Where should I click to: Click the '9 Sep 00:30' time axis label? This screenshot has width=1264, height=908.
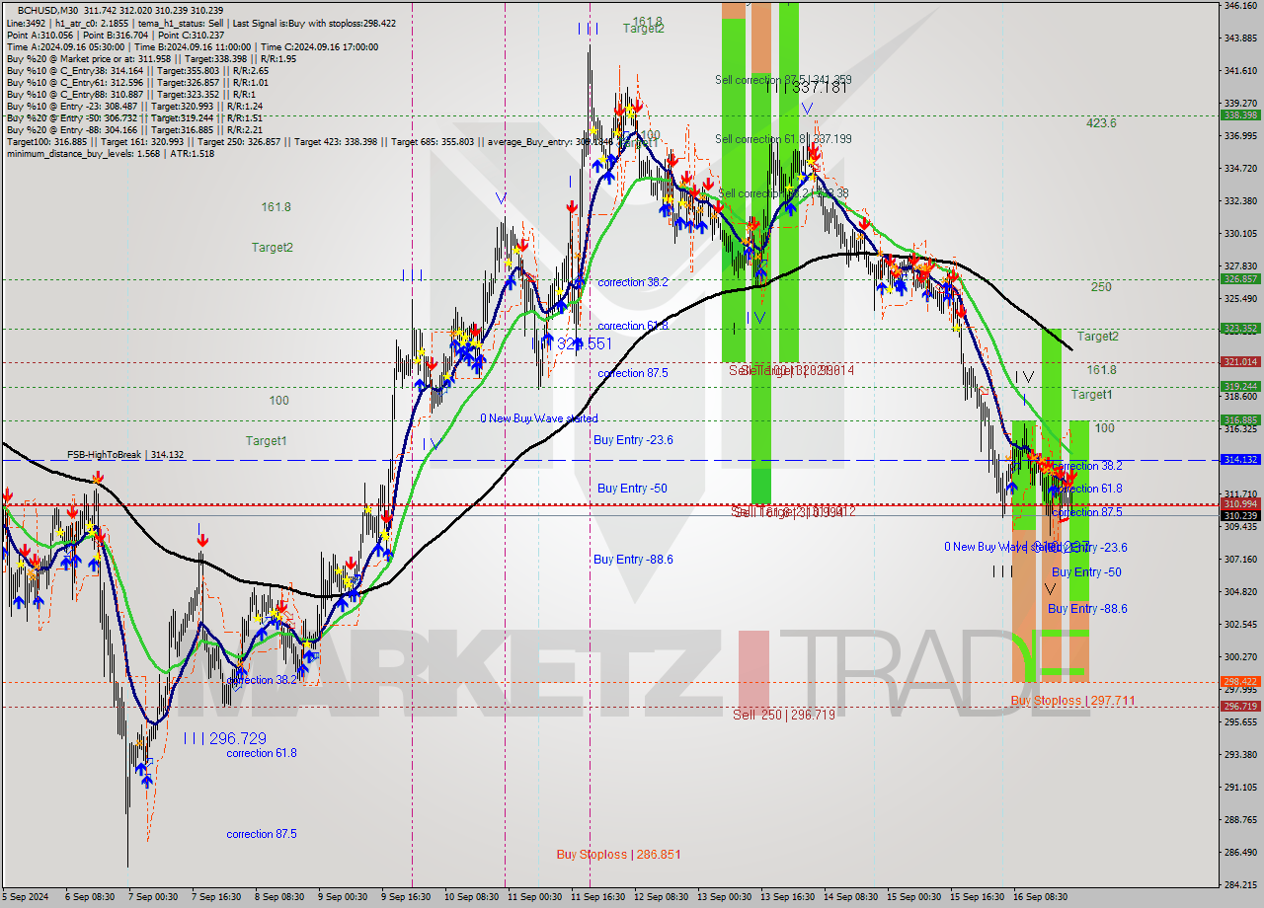342,897
